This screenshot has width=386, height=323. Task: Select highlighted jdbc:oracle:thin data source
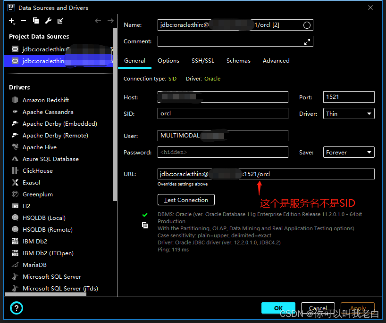pyautogui.click(x=59, y=61)
